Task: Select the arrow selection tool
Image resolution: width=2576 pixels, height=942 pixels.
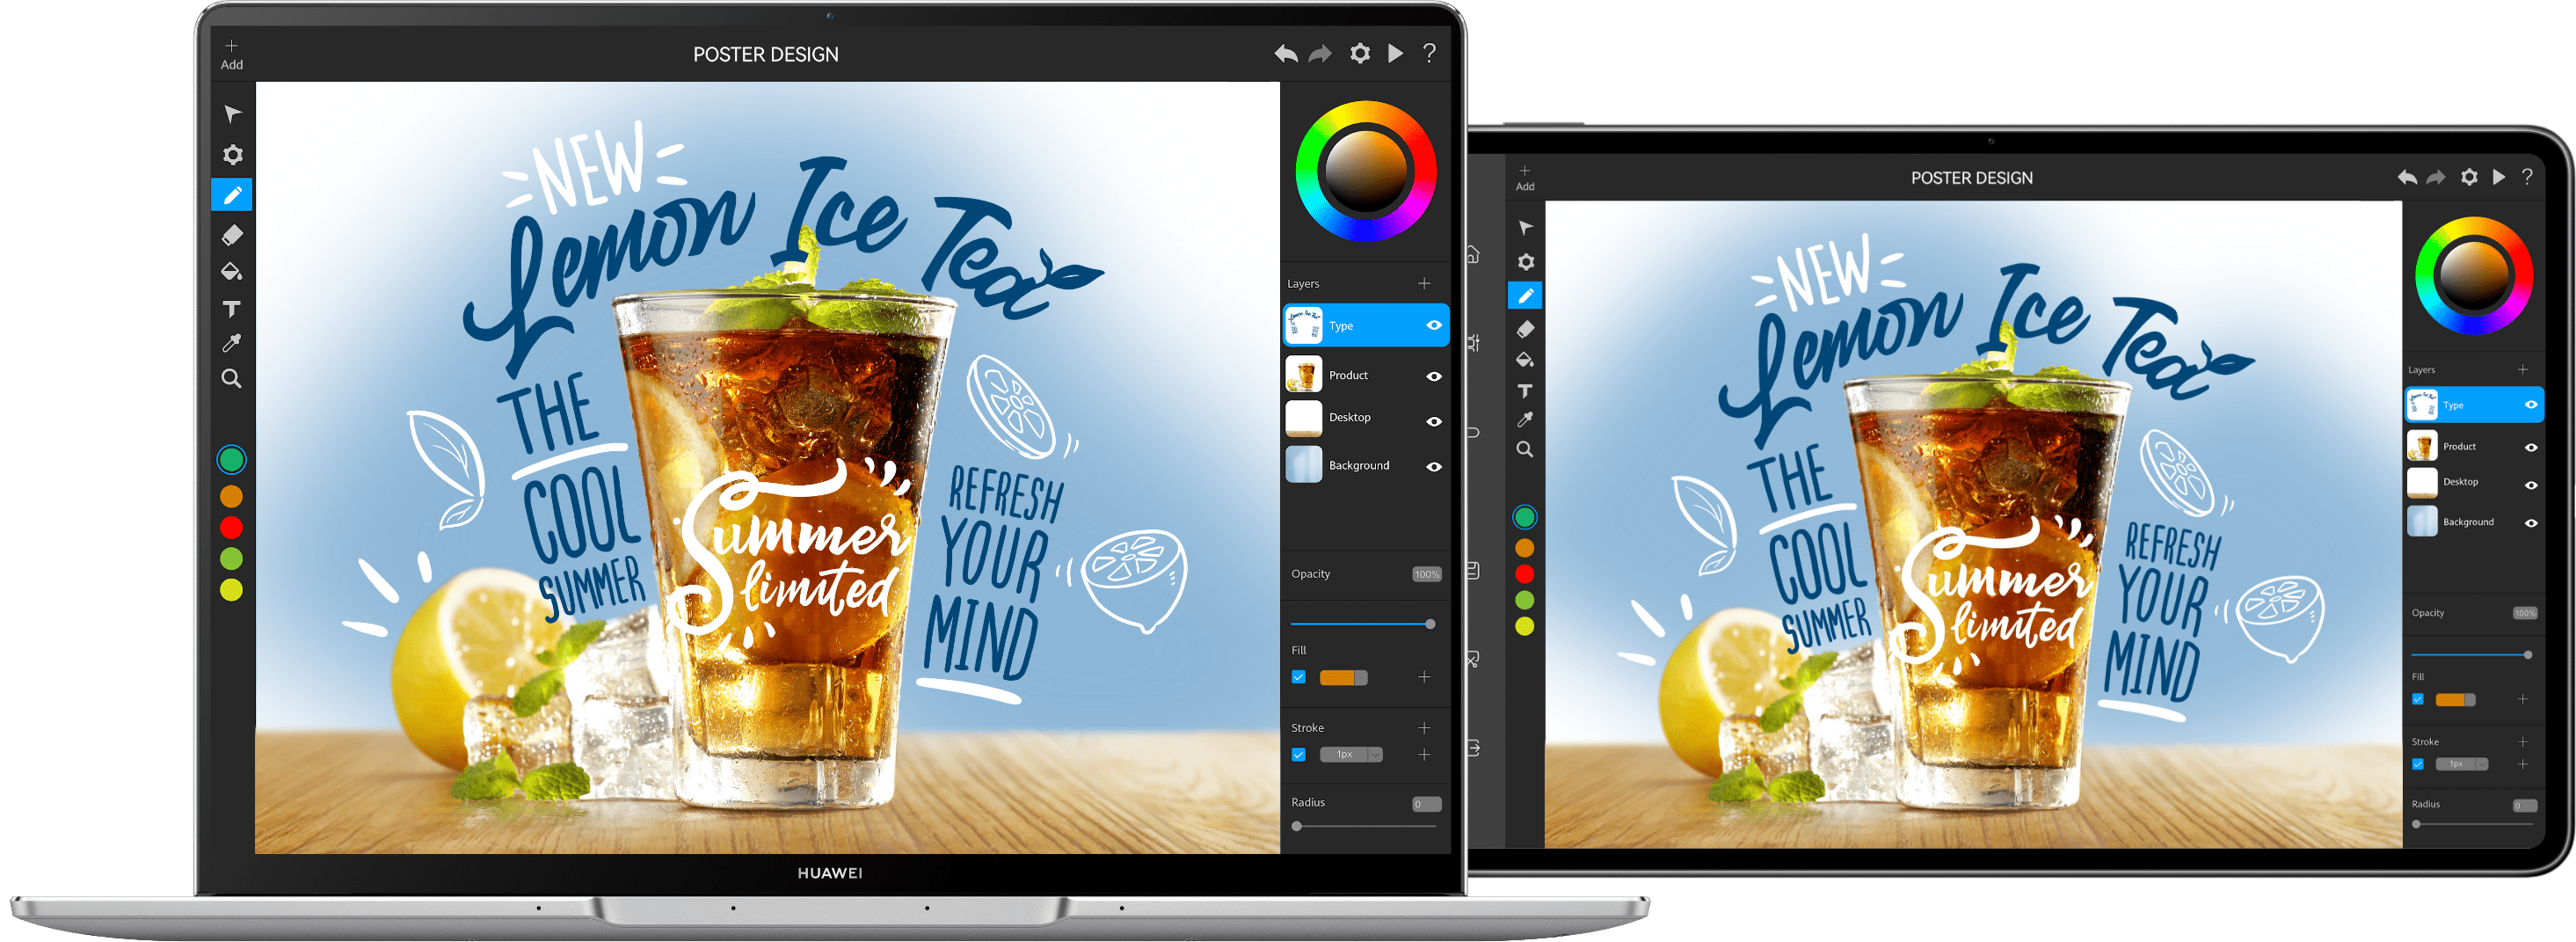Action: [x=232, y=114]
